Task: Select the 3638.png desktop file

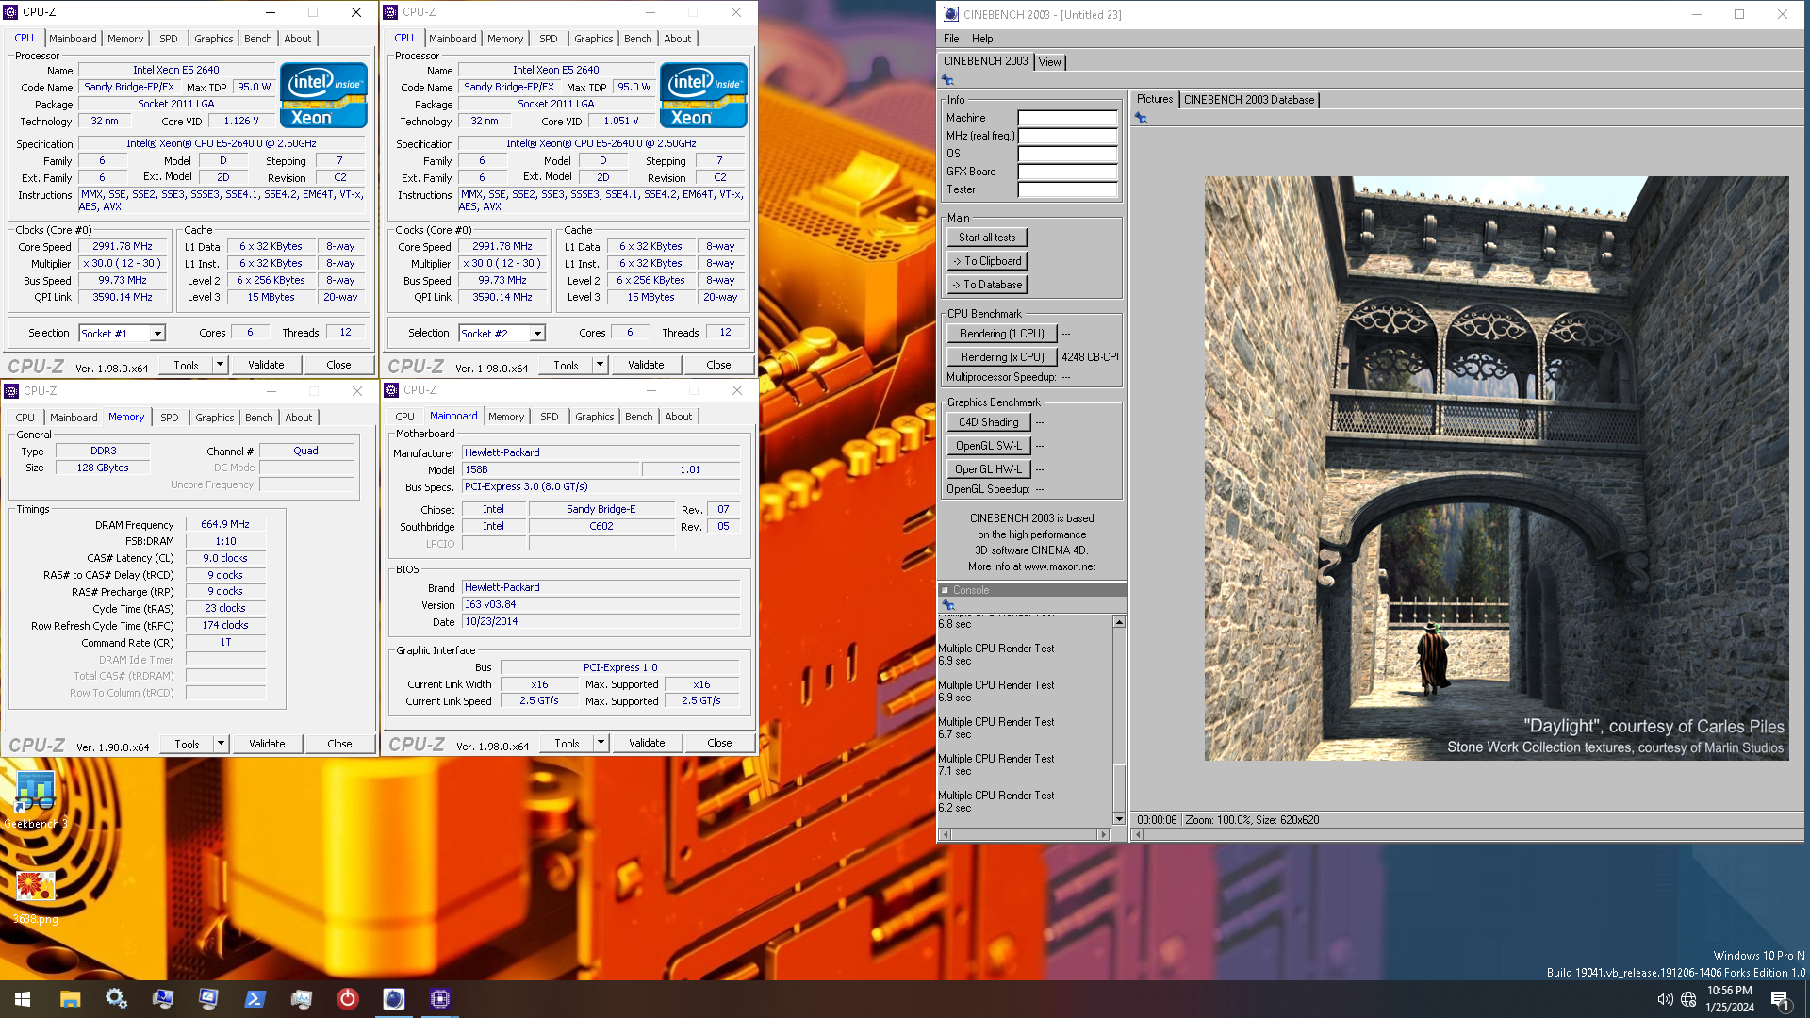Action: tap(35, 895)
